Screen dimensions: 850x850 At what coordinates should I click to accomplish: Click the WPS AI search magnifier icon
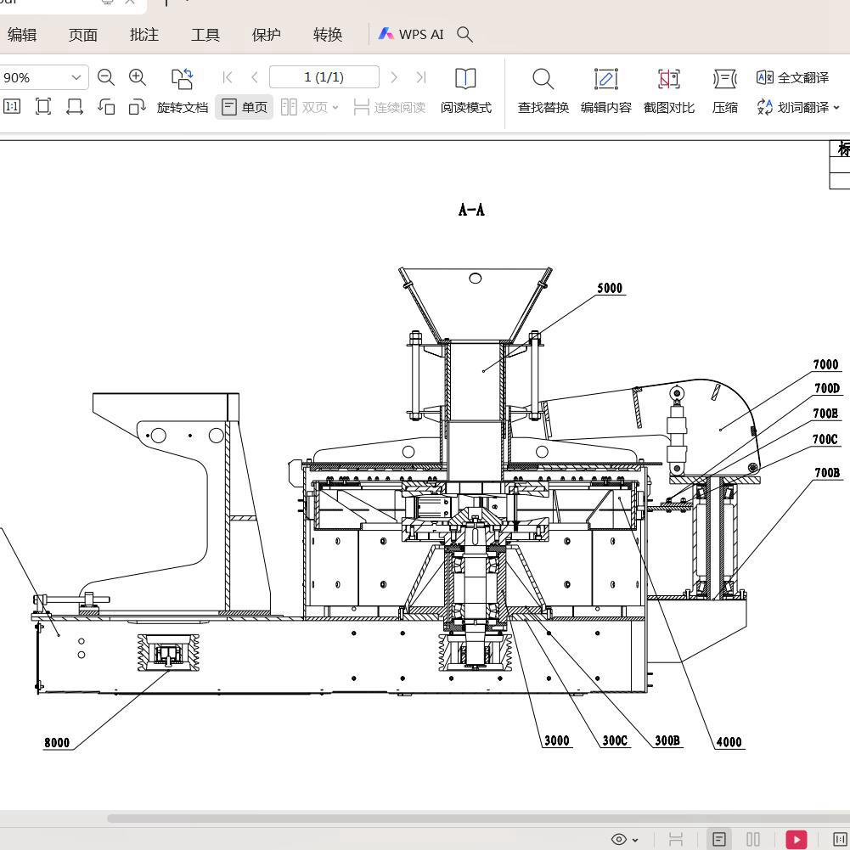click(464, 34)
